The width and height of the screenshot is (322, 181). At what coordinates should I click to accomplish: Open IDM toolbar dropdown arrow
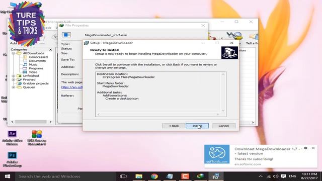pyautogui.click(x=222, y=38)
